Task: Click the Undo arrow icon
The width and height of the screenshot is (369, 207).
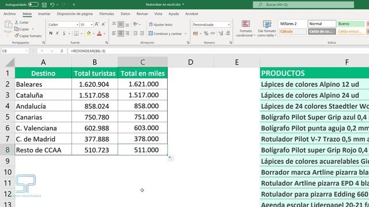Action: [x=52, y=5]
